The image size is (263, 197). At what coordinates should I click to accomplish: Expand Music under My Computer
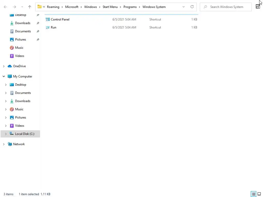tap(6, 109)
